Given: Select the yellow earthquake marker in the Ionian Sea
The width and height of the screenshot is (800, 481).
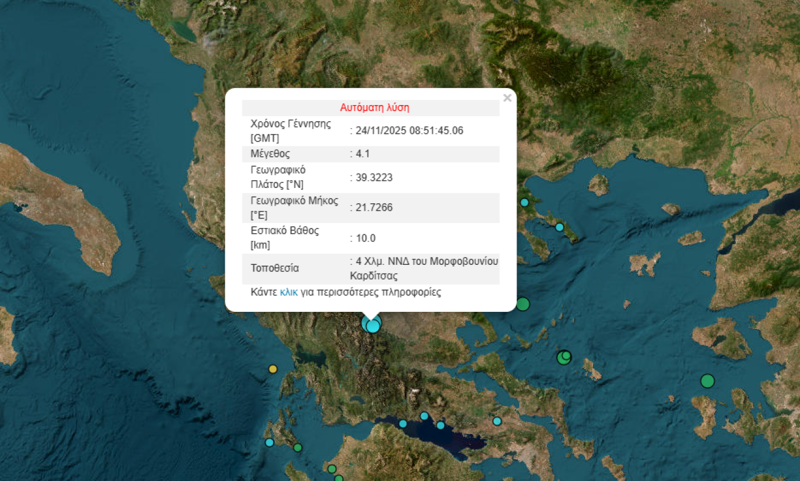Looking at the screenshot, I should [x=273, y=369].
